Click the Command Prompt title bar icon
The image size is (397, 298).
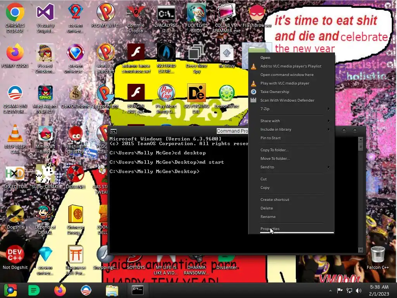114,131
